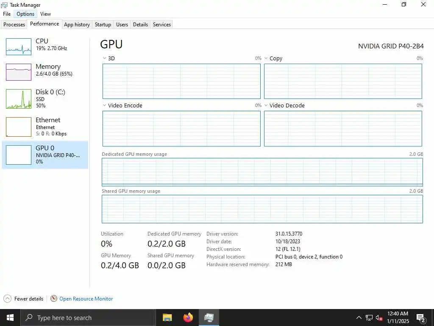The width and height of the screenshot is (434, 326).
Task: Switch to the Processes tab
Action: click(x=14, y=24)
